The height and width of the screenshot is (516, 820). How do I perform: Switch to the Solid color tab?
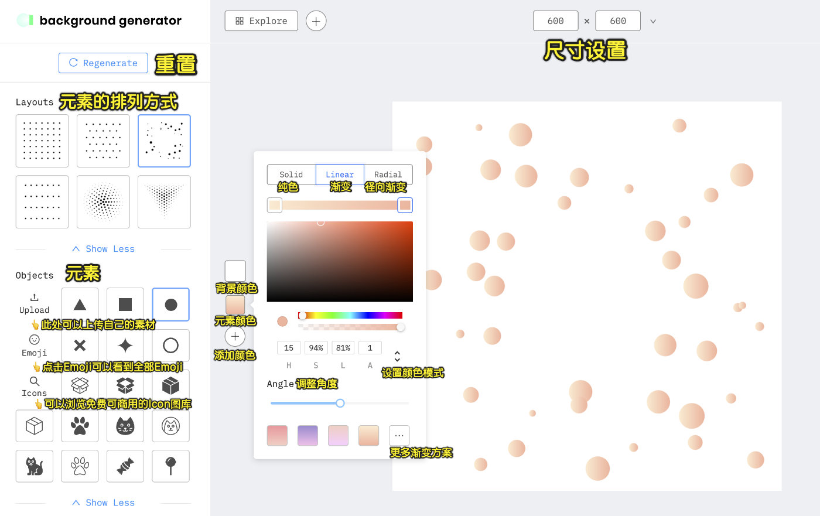click(291, 175)
